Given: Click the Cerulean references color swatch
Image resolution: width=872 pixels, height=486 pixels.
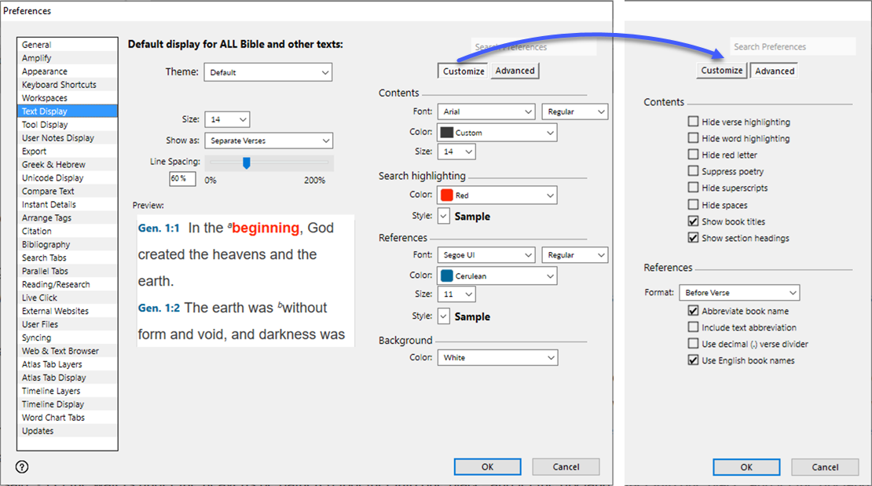Looking at the screenshot, I should click(446, 276).
